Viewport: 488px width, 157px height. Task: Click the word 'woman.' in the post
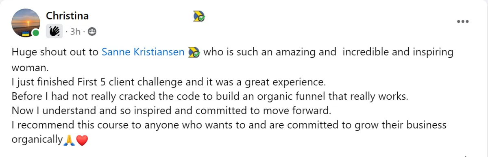point(28,68)
